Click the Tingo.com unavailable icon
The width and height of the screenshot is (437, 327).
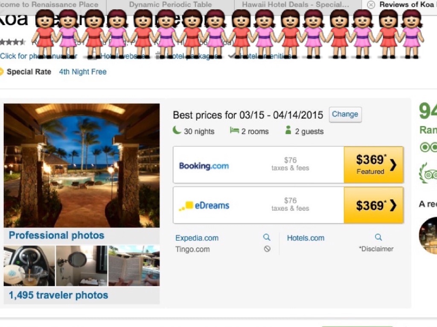click(267, 249)
